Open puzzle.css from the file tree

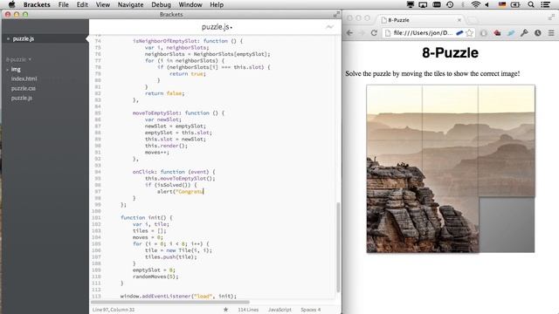click(x=24, y=88)
